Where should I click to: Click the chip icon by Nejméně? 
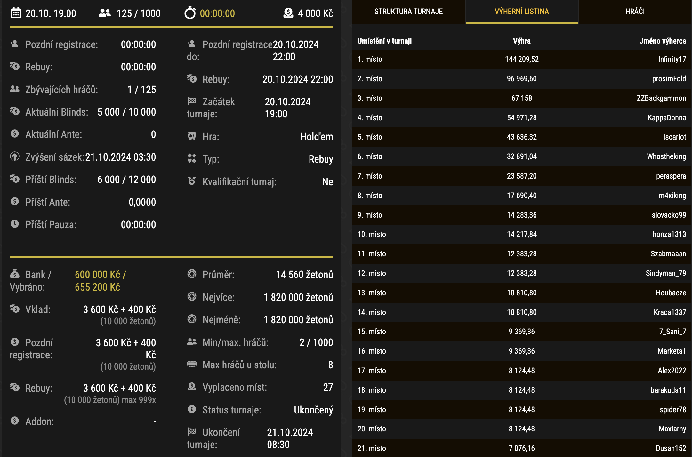click(x=192, y=319)
